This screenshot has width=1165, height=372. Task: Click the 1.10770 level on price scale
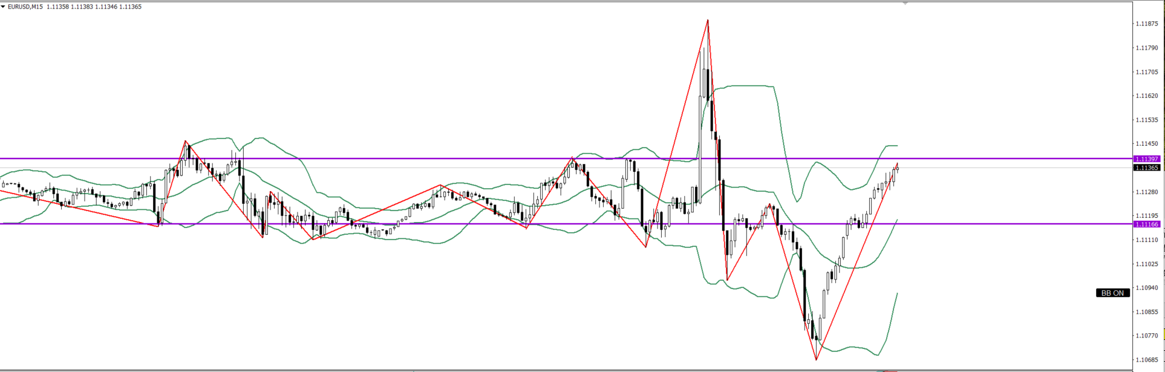[1146, 336]
